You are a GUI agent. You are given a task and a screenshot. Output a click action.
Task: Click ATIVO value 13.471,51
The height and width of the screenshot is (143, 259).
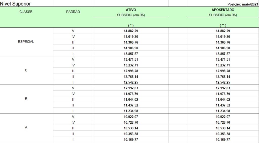point(131,60)
